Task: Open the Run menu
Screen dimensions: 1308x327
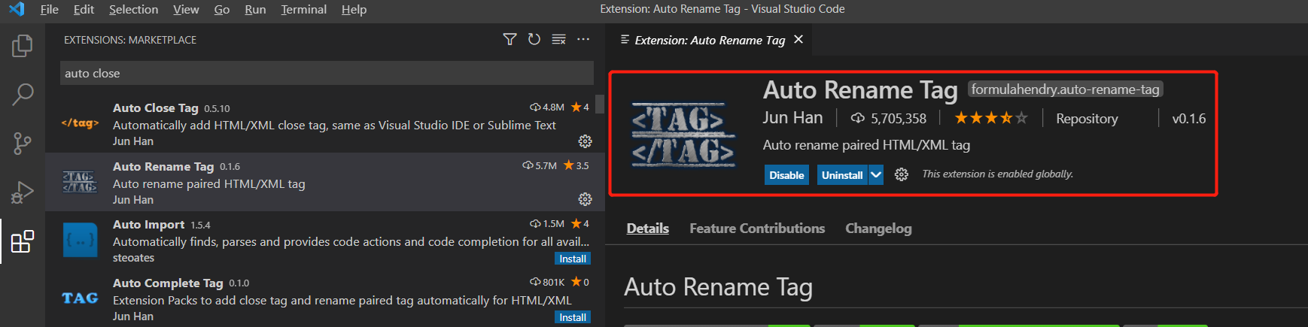Action: (x=255, y=9)
